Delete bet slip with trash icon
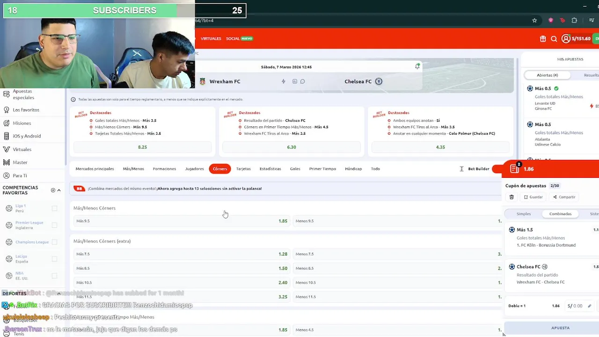The width and height of the screenshot is (599, 337). tap(511, 197)
